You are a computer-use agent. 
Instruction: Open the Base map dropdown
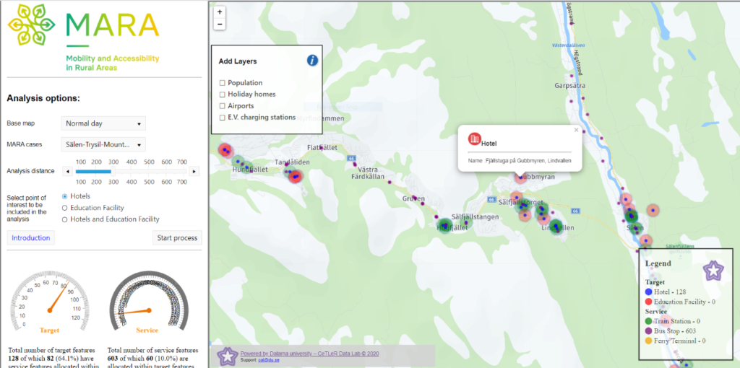click(103, 123)
